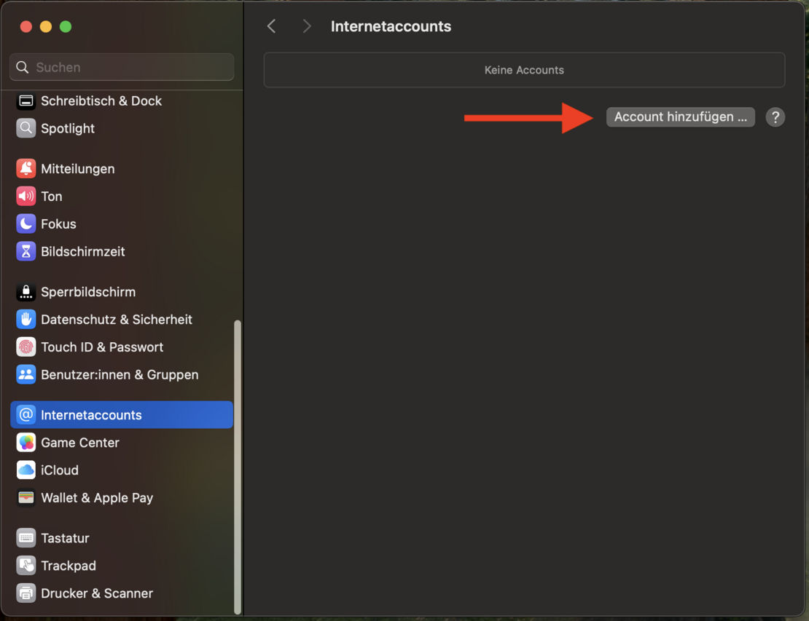809x621 pixels.
Task: Click the Account hinzufügen button
Action: [x=680, y=117]
